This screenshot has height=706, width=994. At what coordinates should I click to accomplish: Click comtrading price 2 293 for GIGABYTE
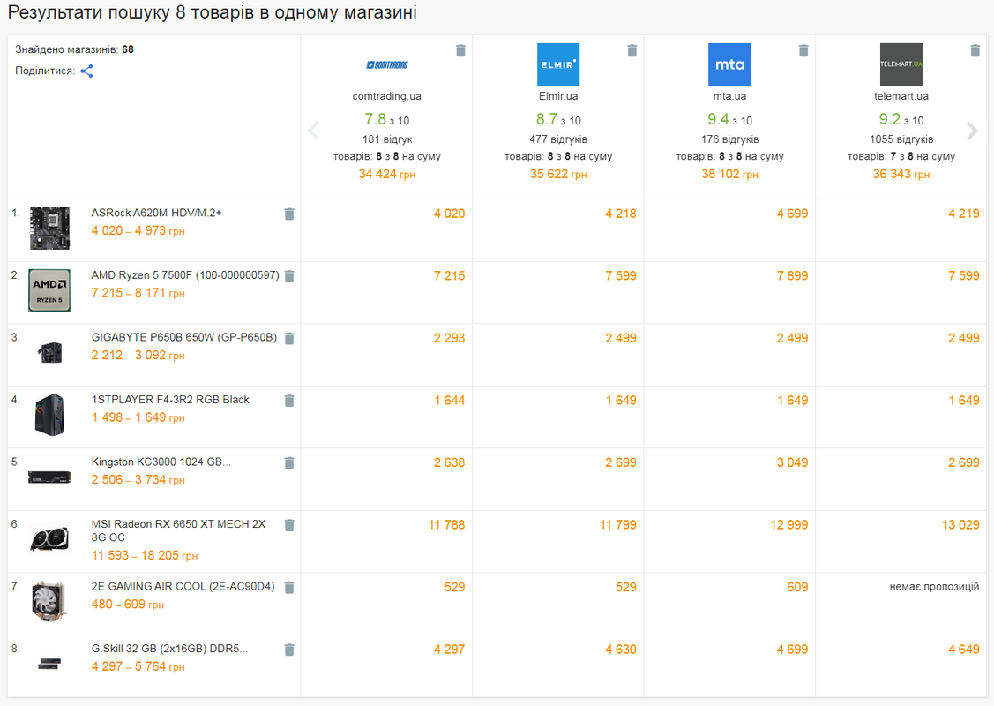(449, 338)
